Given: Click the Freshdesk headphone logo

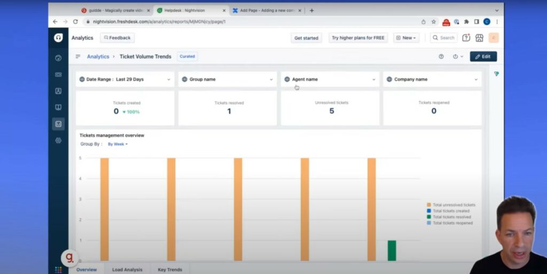Looking at the screenshot, I should pyautogui.click(x=58, y=37).
